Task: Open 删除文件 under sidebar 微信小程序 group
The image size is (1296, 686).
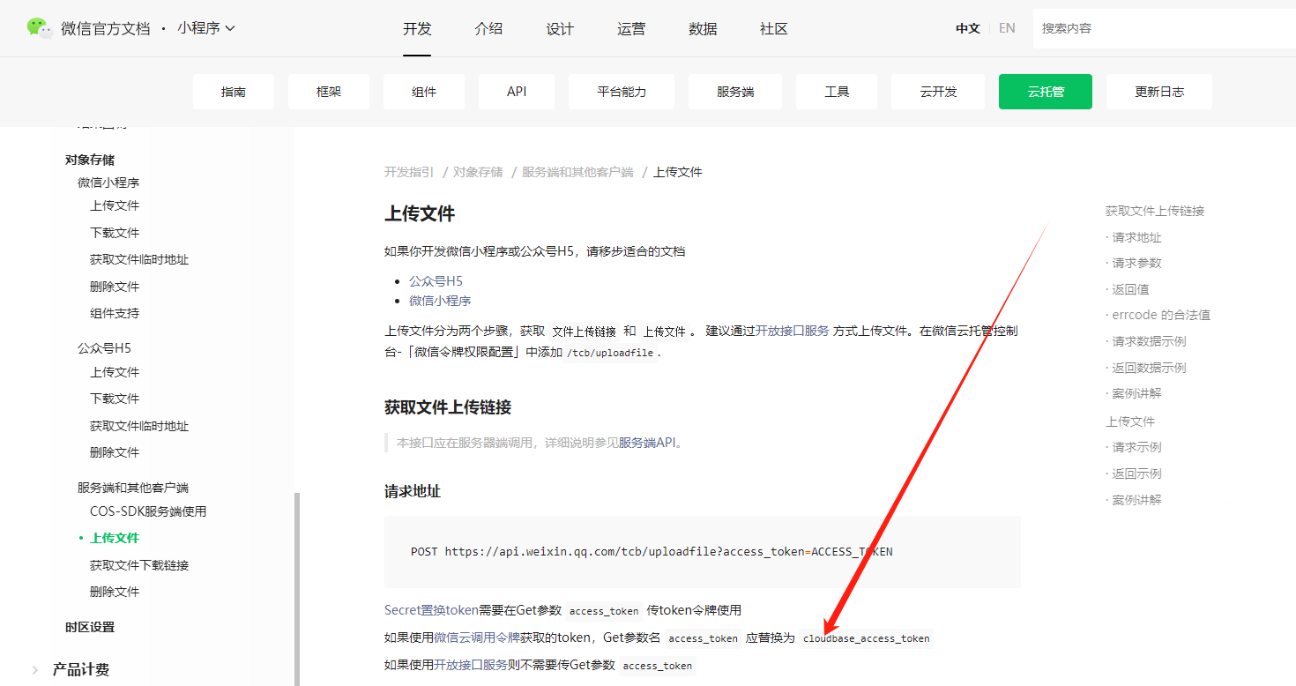Action: pos(115,287)
